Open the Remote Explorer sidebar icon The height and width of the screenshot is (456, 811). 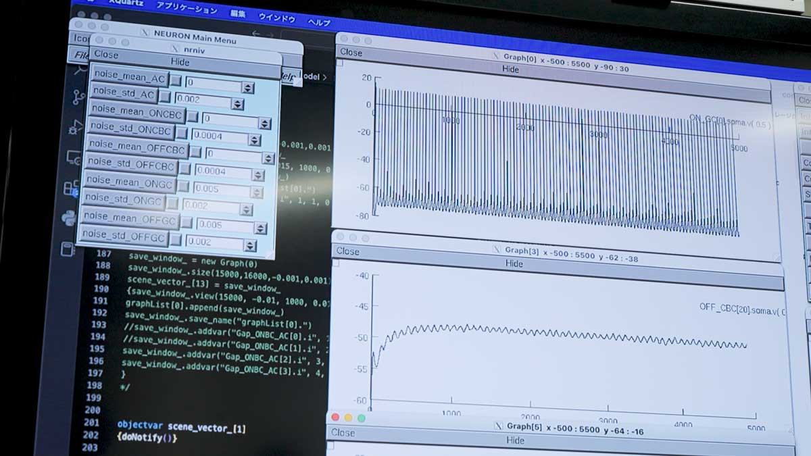point(74,157)
